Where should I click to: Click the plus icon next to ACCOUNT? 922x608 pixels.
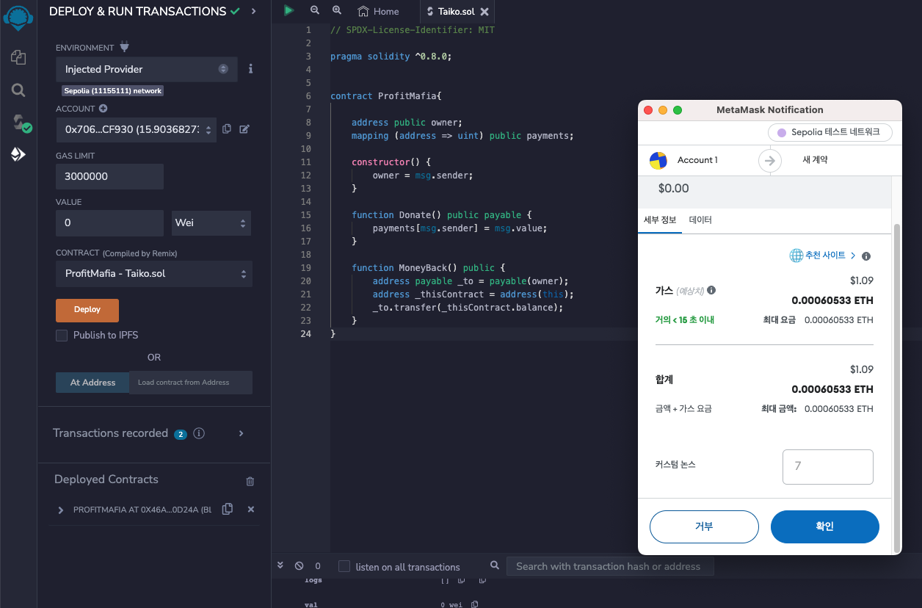tap(103, 109)
